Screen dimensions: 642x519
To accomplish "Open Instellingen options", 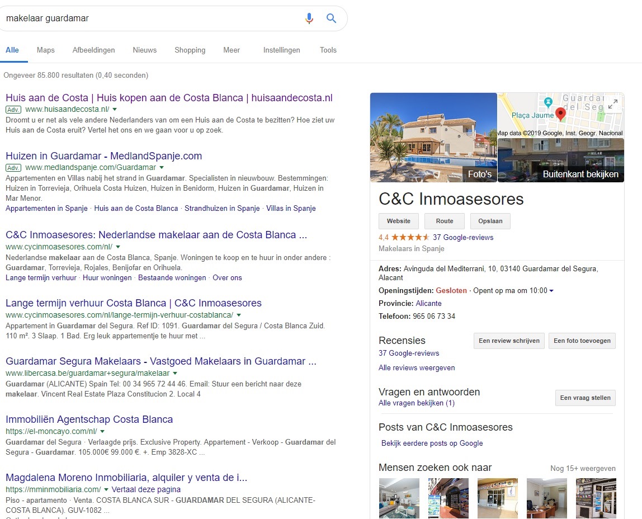I will (282, 50).
